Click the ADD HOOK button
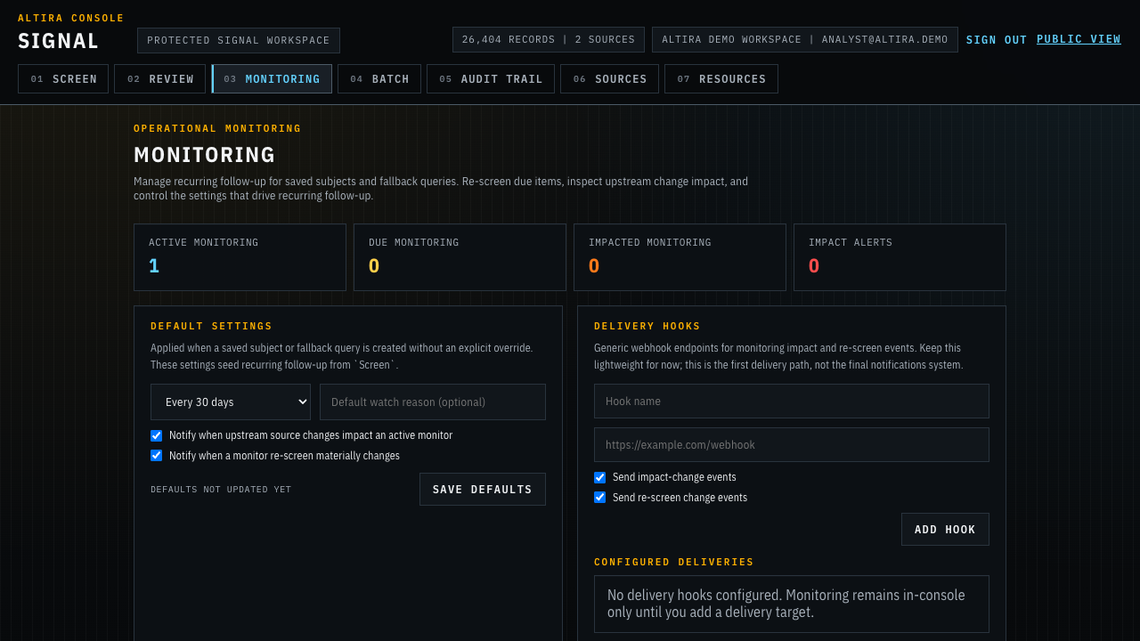The image size is (1140, 641). (945, 529)
